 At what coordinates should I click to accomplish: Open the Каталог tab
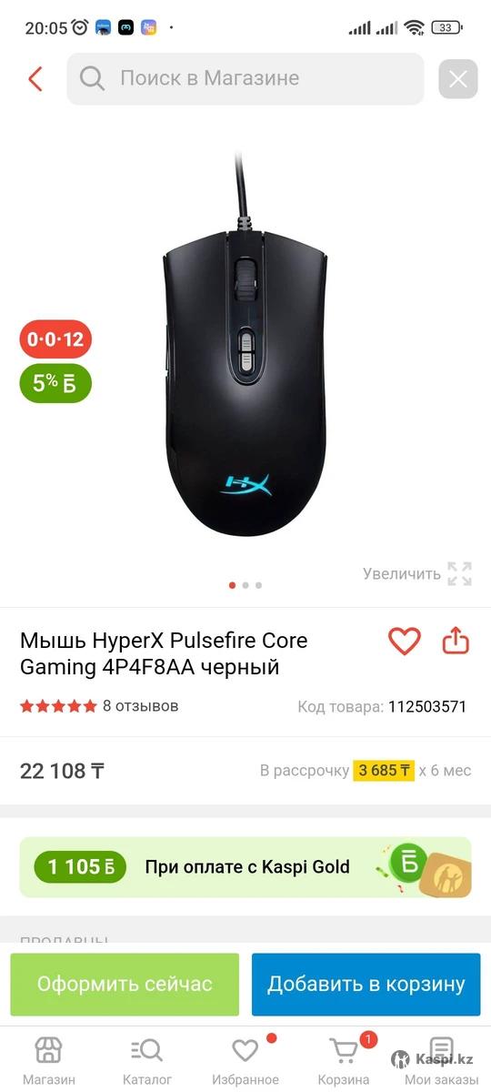(x=147, y=1062)
